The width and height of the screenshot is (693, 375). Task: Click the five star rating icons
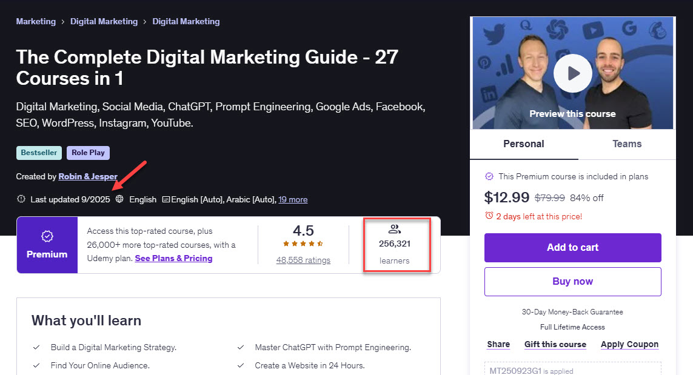(x=303, y=244)
